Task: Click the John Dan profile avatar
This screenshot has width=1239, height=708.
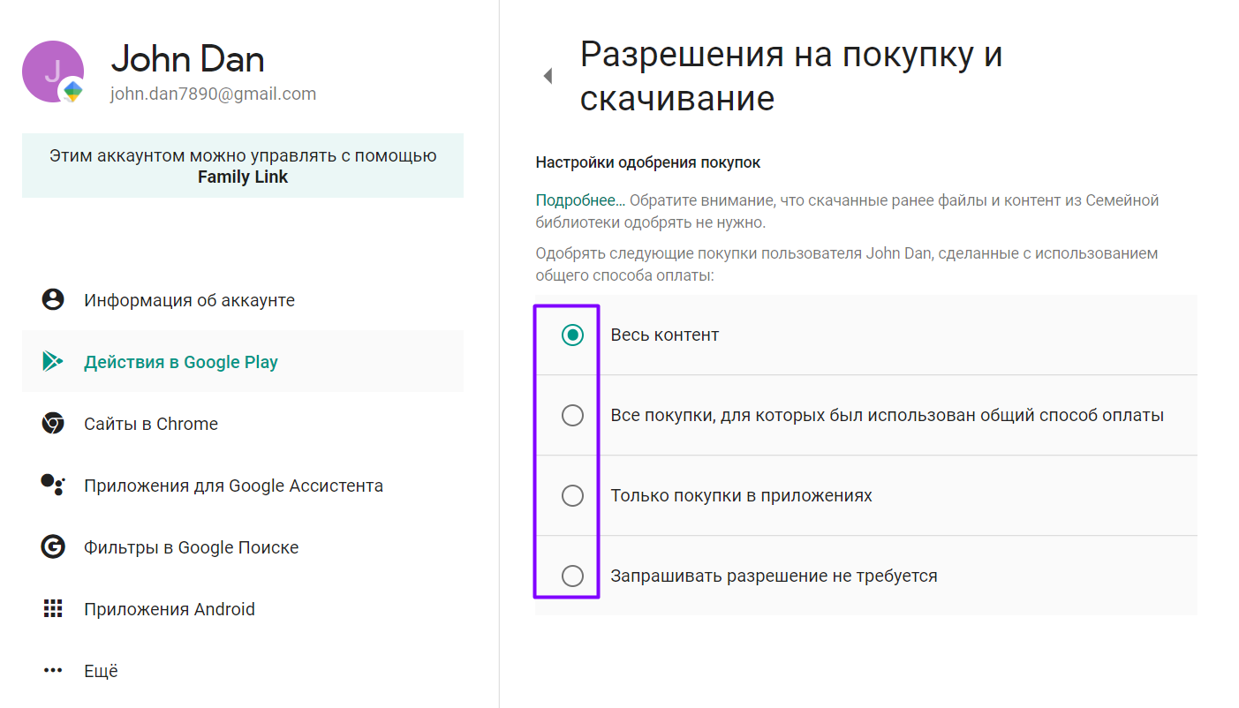Action: pos(53,72)
